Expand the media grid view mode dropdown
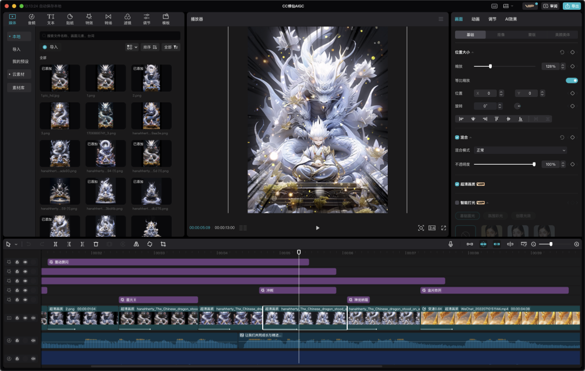Image resolution: width=585 pixels, height=371 pixels. [x=132, y=47]
